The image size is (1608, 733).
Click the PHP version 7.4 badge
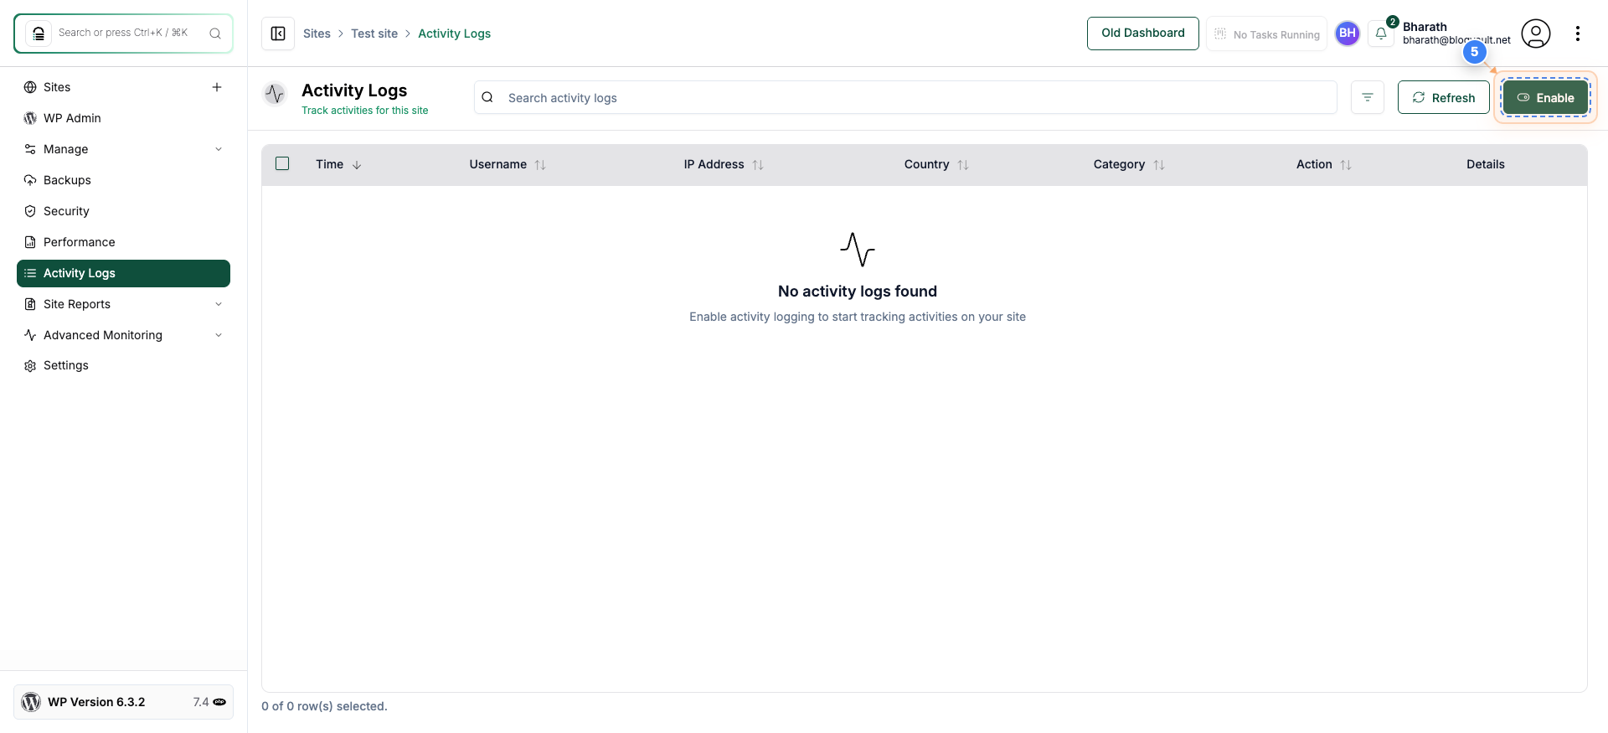click(209, 702)
